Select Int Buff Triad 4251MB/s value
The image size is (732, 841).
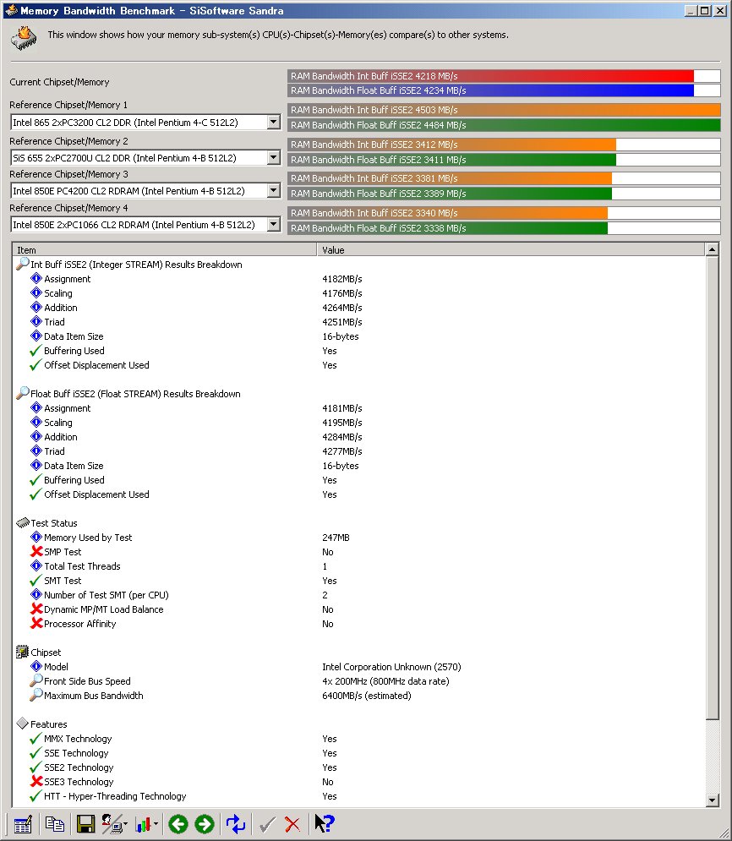342,322
